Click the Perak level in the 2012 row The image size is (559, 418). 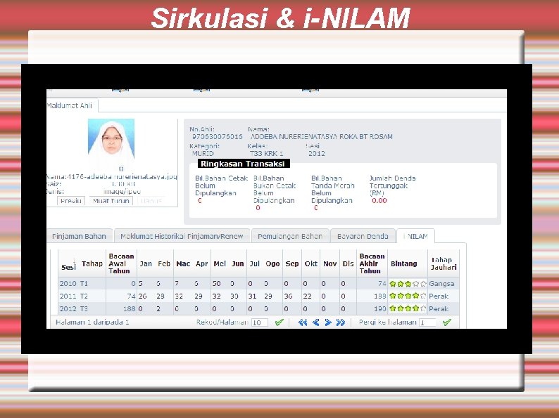coord(439,309)
